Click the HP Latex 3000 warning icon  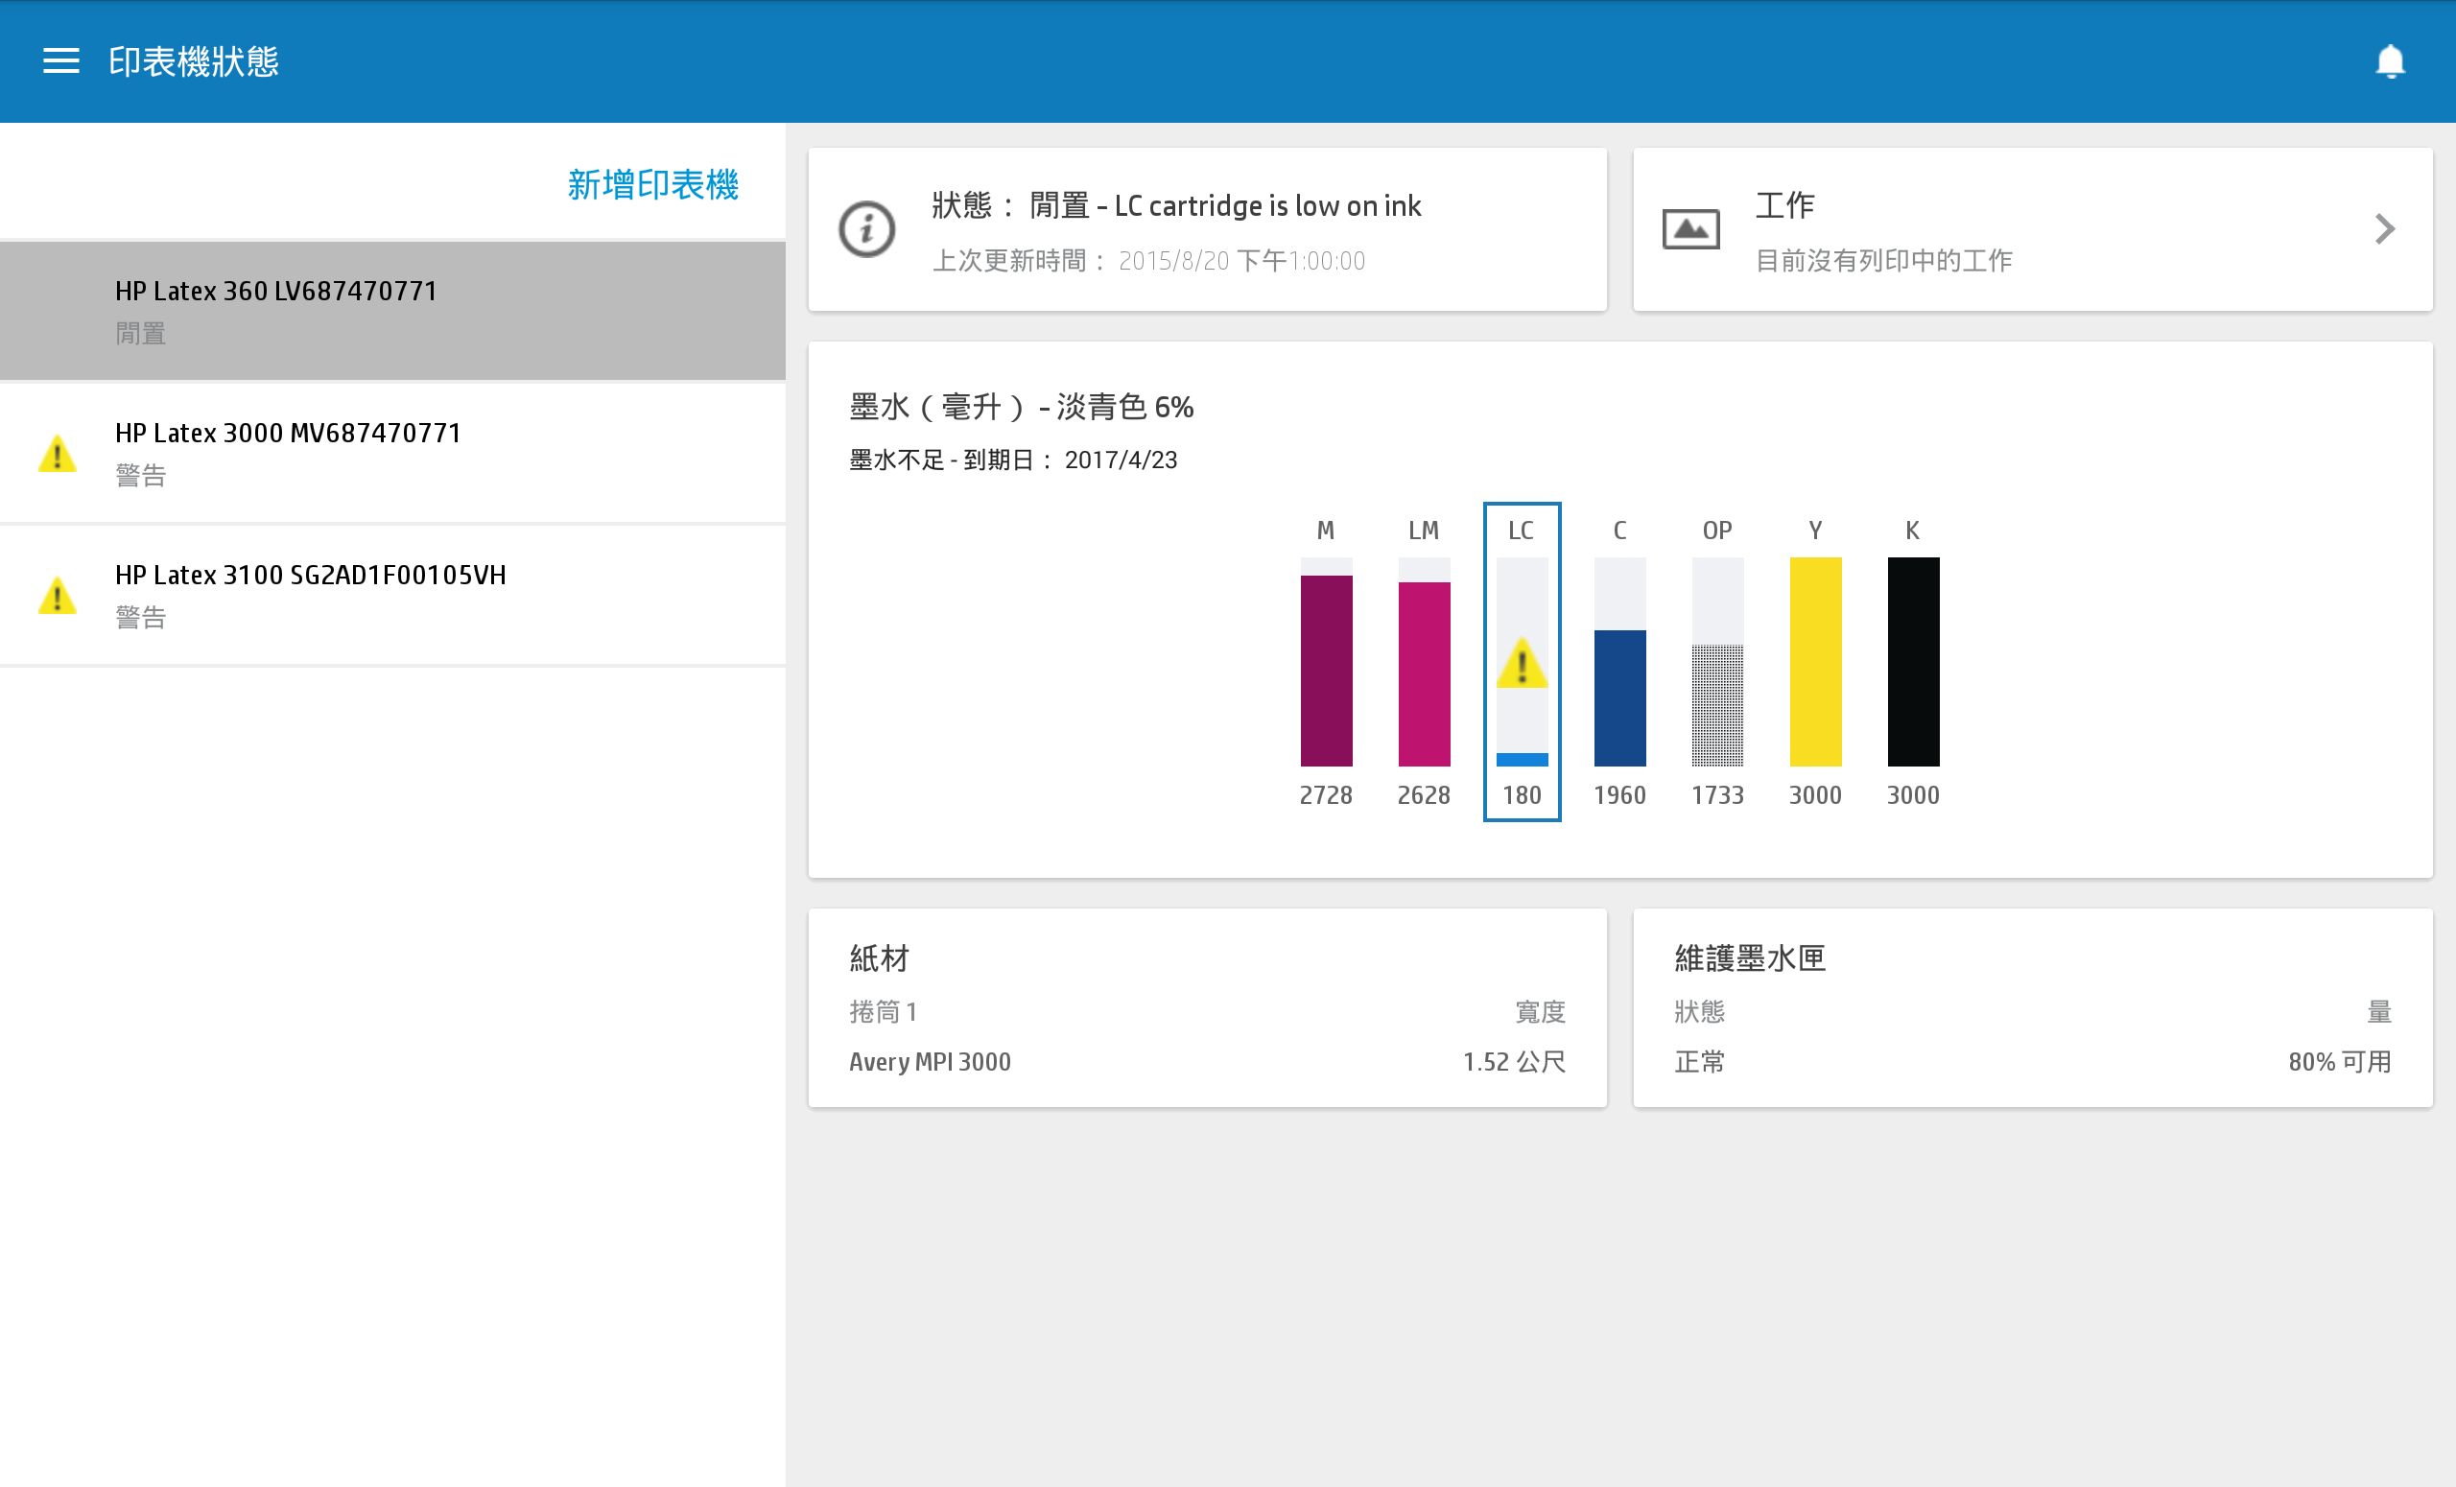click(x=57, y=455)
